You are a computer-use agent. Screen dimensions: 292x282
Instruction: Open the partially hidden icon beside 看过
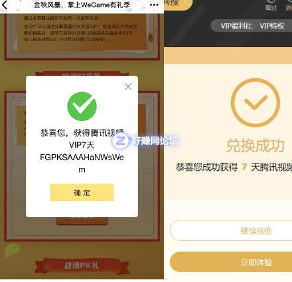tap(289, 5)
